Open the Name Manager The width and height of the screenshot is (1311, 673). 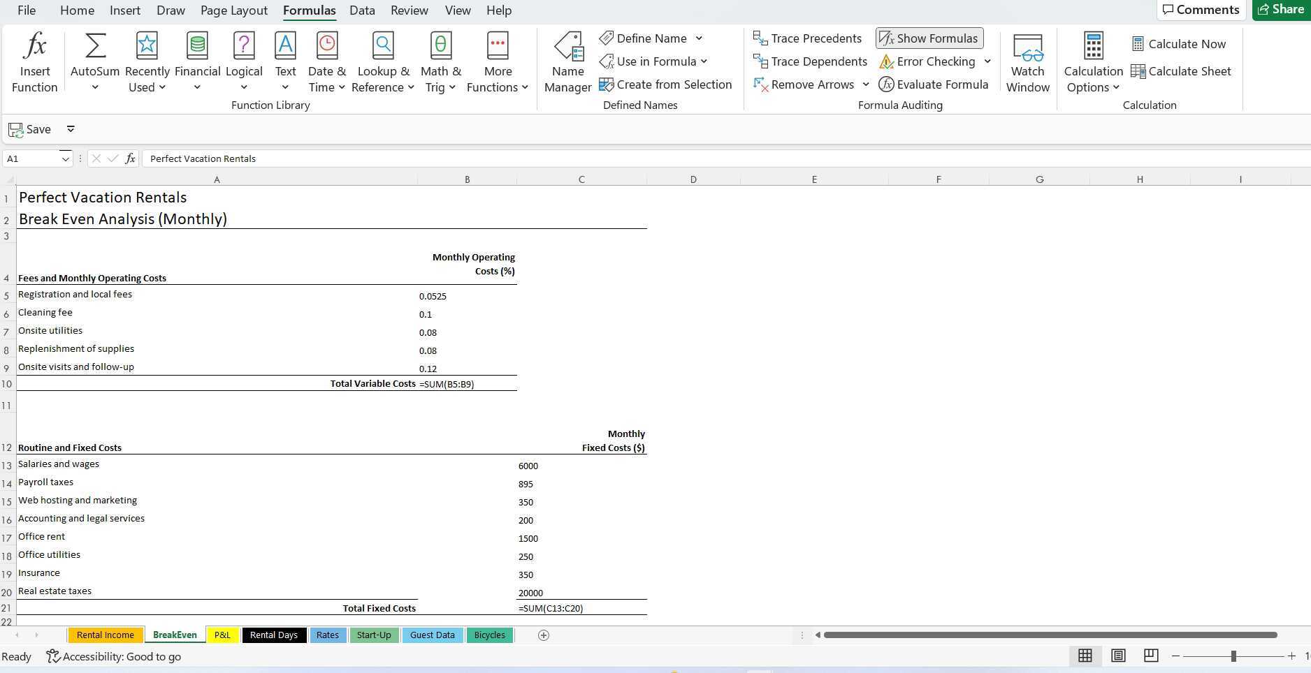tap(567, 63)
